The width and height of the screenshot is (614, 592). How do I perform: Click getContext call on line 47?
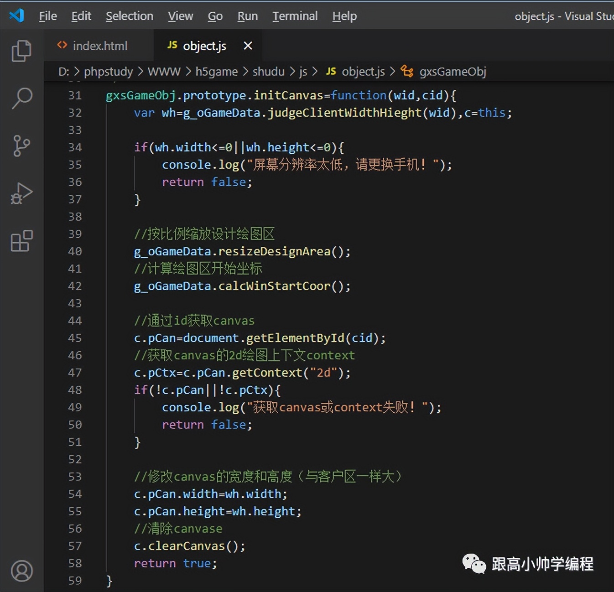[x=267, y=373]
